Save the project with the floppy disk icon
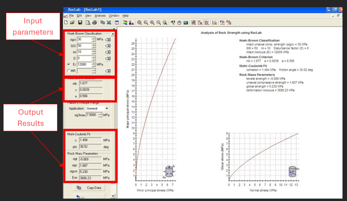This screenshot has width=347, height=201. point(80,22)
